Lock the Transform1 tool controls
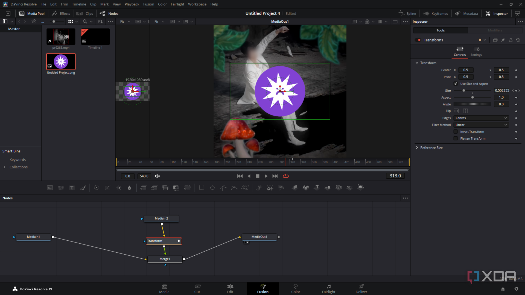This screenshot has height=295, width=525. [511, 40]
